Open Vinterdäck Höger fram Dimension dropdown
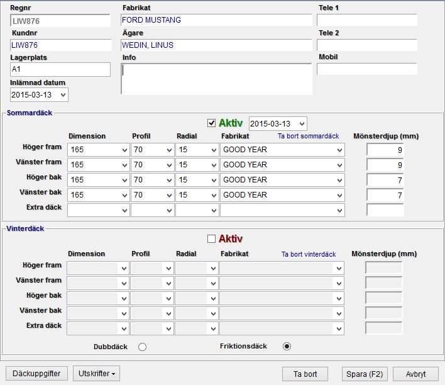Viewport: 445px width, 385px height. click(124, 268)
